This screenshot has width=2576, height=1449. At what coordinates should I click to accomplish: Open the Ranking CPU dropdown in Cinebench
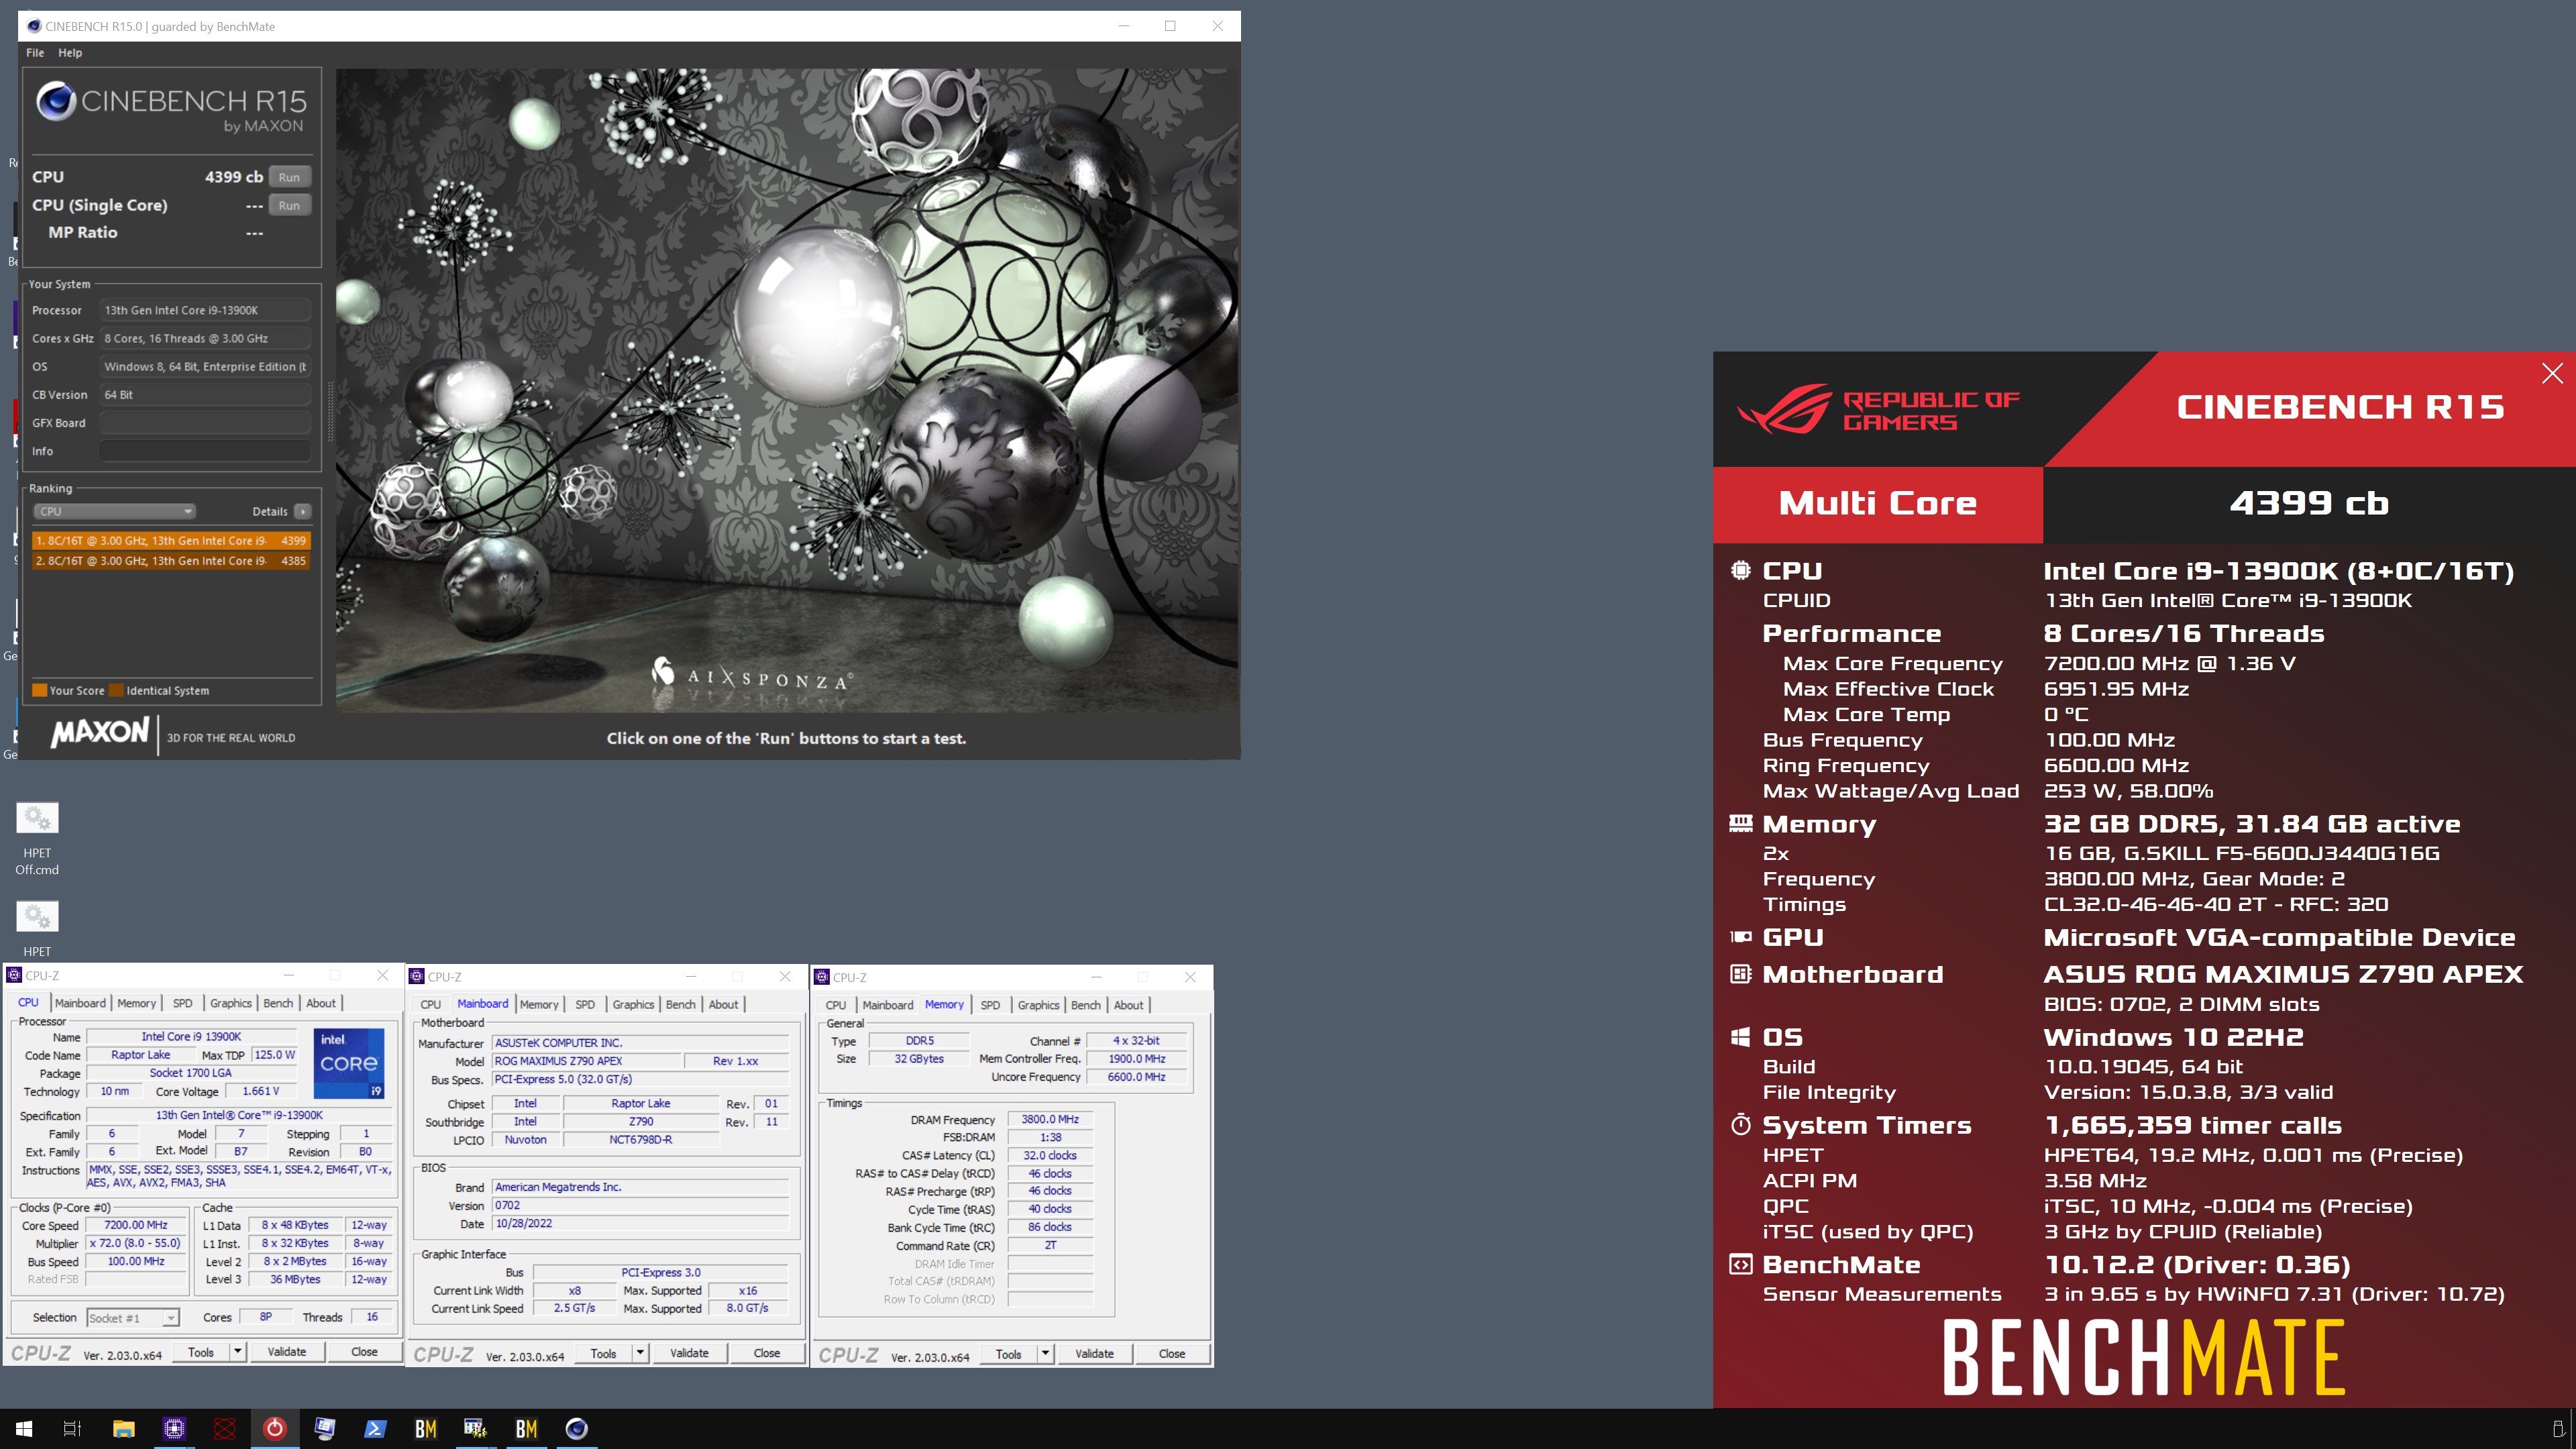tap(115, 511)
